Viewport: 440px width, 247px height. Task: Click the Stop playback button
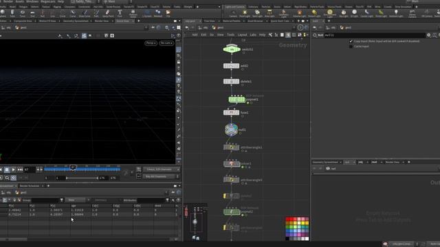pyautogui.click(x=7, y=169)
